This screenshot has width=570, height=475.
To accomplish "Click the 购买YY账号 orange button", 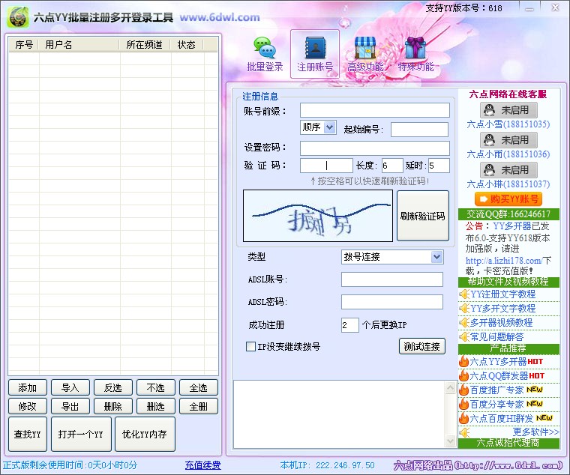I will coord(508,199).
